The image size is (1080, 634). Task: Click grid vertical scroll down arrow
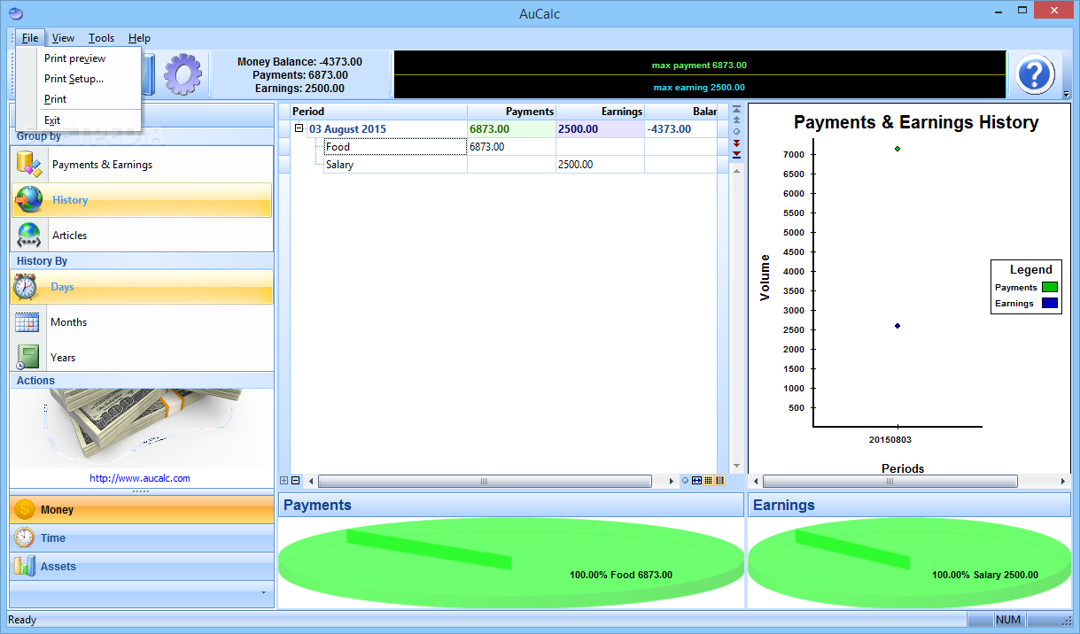(x=736, y=467)
